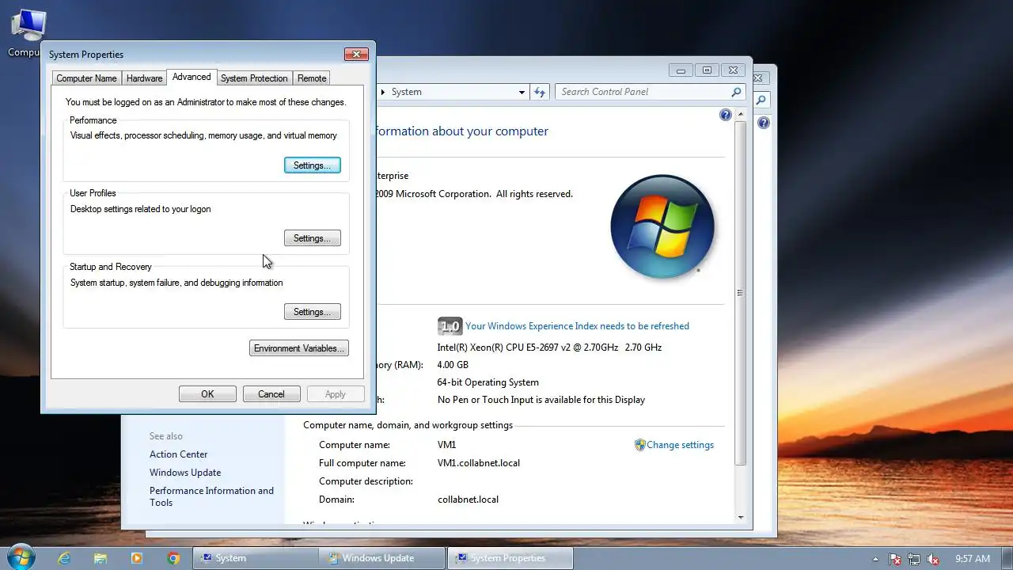Switch to System taskbar button
Viewport: 1013px width, 570px height.
pyautogui.click(x=255, y=558)
